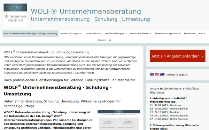209x130 pixels.
Task: Expand the Praxis-Checklisten dropdown arrow
Action: (x=150, y=34)
